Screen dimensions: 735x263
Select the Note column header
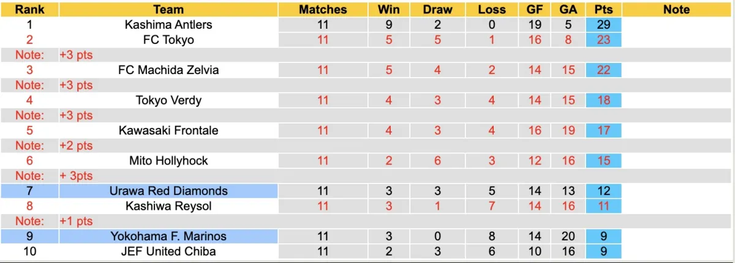[x=676, y=10]
